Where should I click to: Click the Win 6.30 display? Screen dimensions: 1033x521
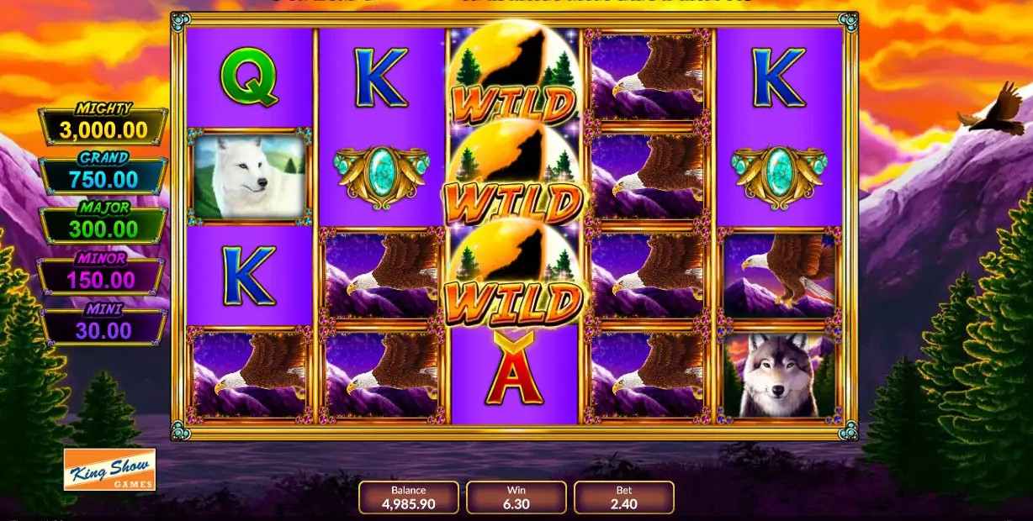pos(516,497)
